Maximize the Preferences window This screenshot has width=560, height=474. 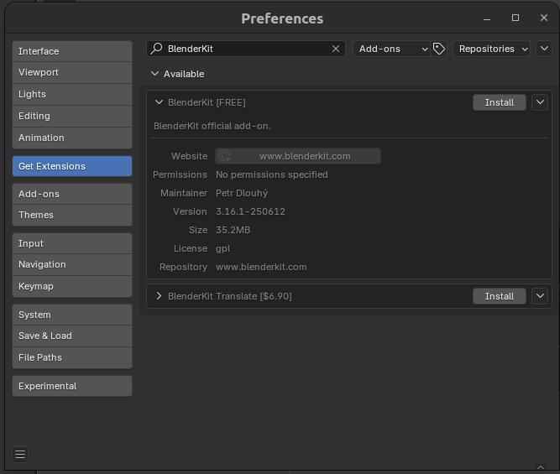pos(516,18)
